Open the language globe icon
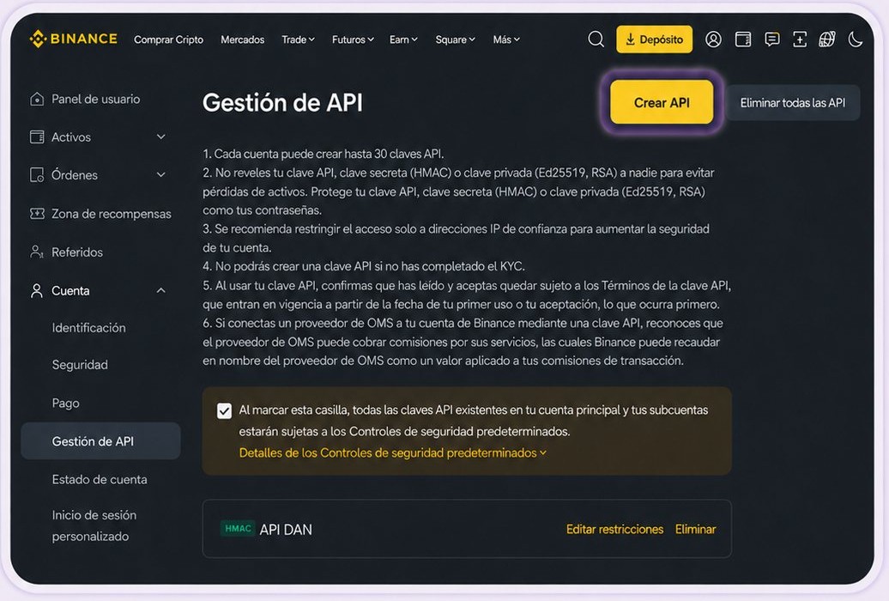This screenshot has width=889, height=601. pos(827,39)
